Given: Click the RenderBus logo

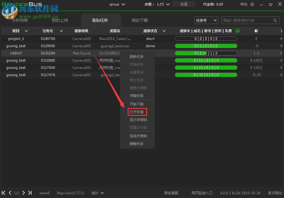Looking at the screenshot, I should [22, 4].
